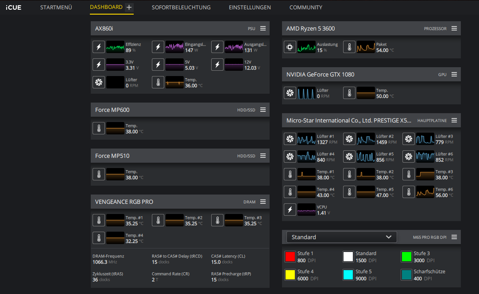Click the Lüfter #5 fan icon
This screenshot has width=479, height=294.
click(x=349, y=157)
